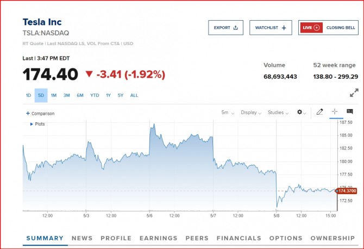Expand the chart to fullscreen
The height and width of the screenshot is (249, 364).
[x=354, y=92]
